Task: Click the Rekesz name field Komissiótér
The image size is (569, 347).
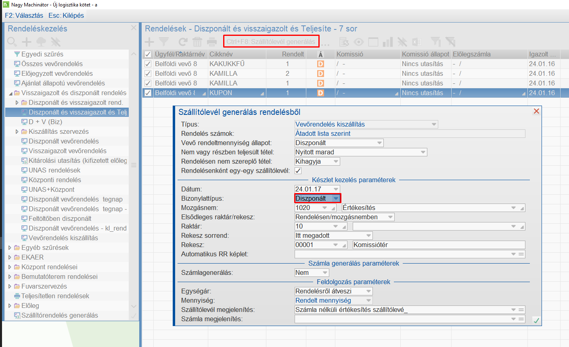Action: pyautogui.click(x=439, y=245)
